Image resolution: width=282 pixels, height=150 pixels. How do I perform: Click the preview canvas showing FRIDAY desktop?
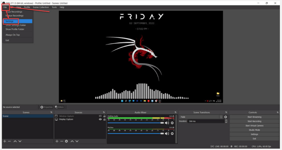(141, 57)
